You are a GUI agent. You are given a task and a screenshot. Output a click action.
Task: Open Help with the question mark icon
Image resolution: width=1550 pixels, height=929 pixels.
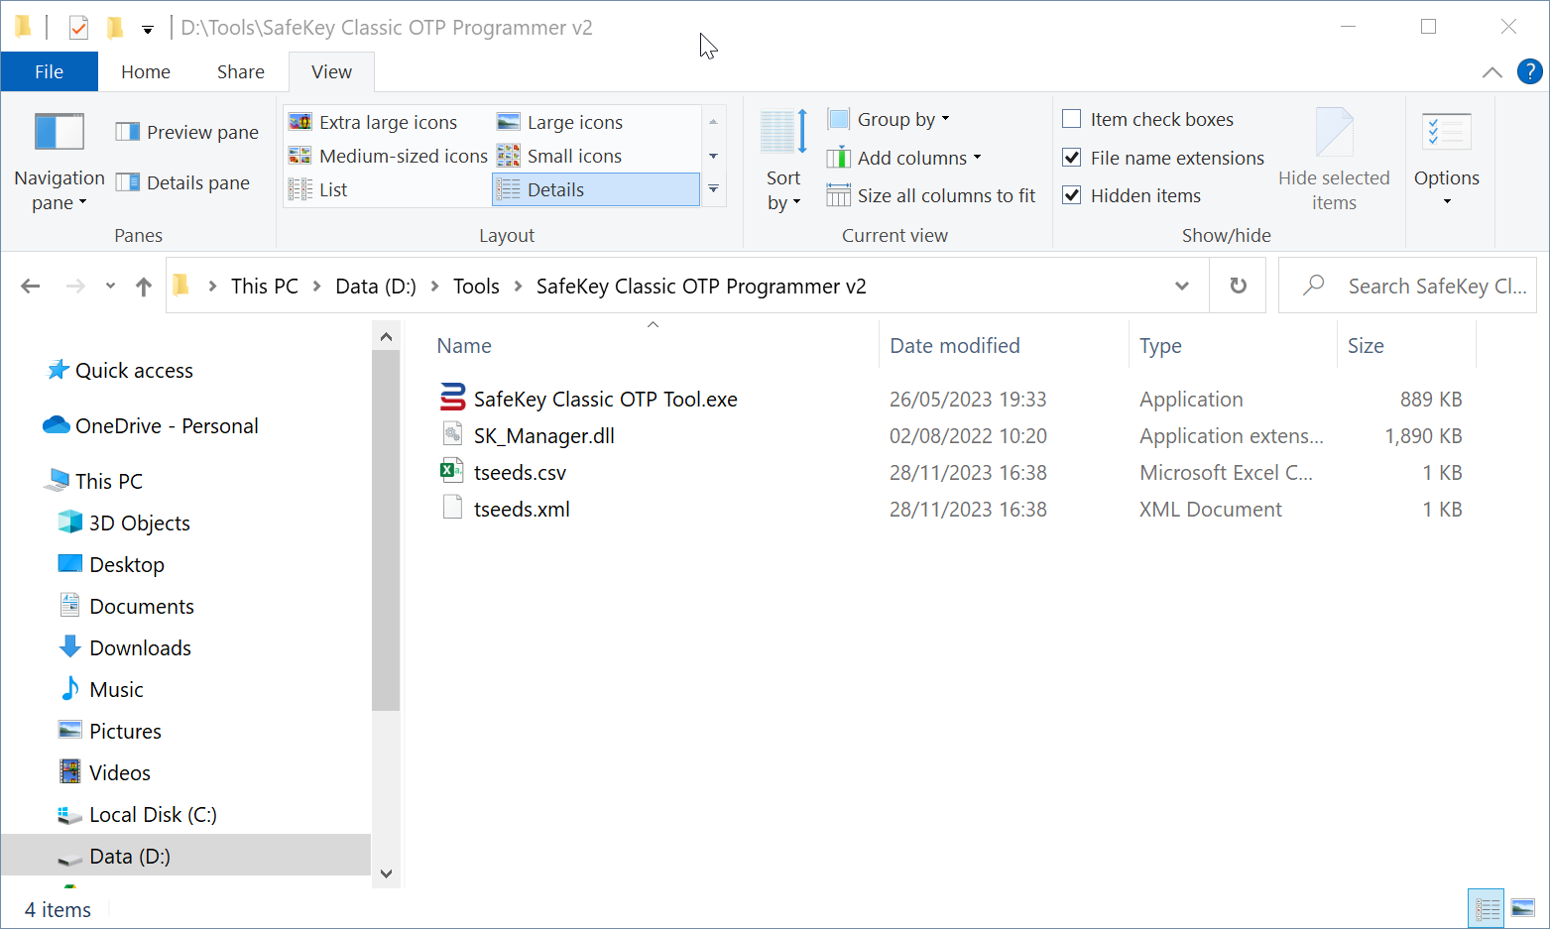click(x=1529, y=71)
